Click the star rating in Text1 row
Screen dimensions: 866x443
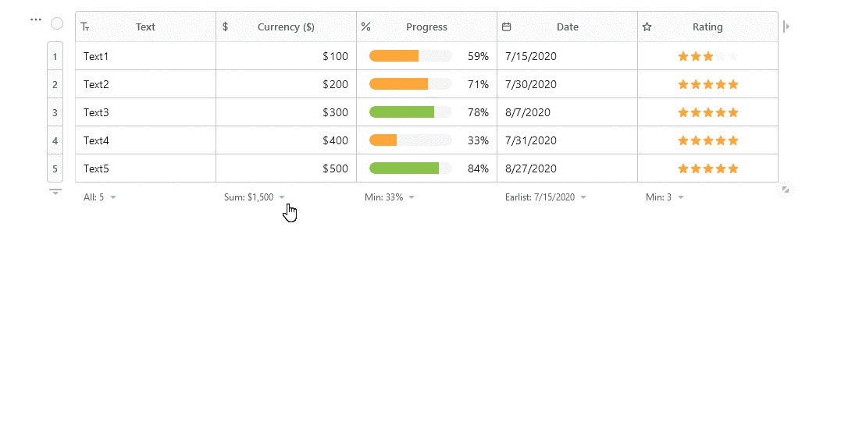[708, 56]
